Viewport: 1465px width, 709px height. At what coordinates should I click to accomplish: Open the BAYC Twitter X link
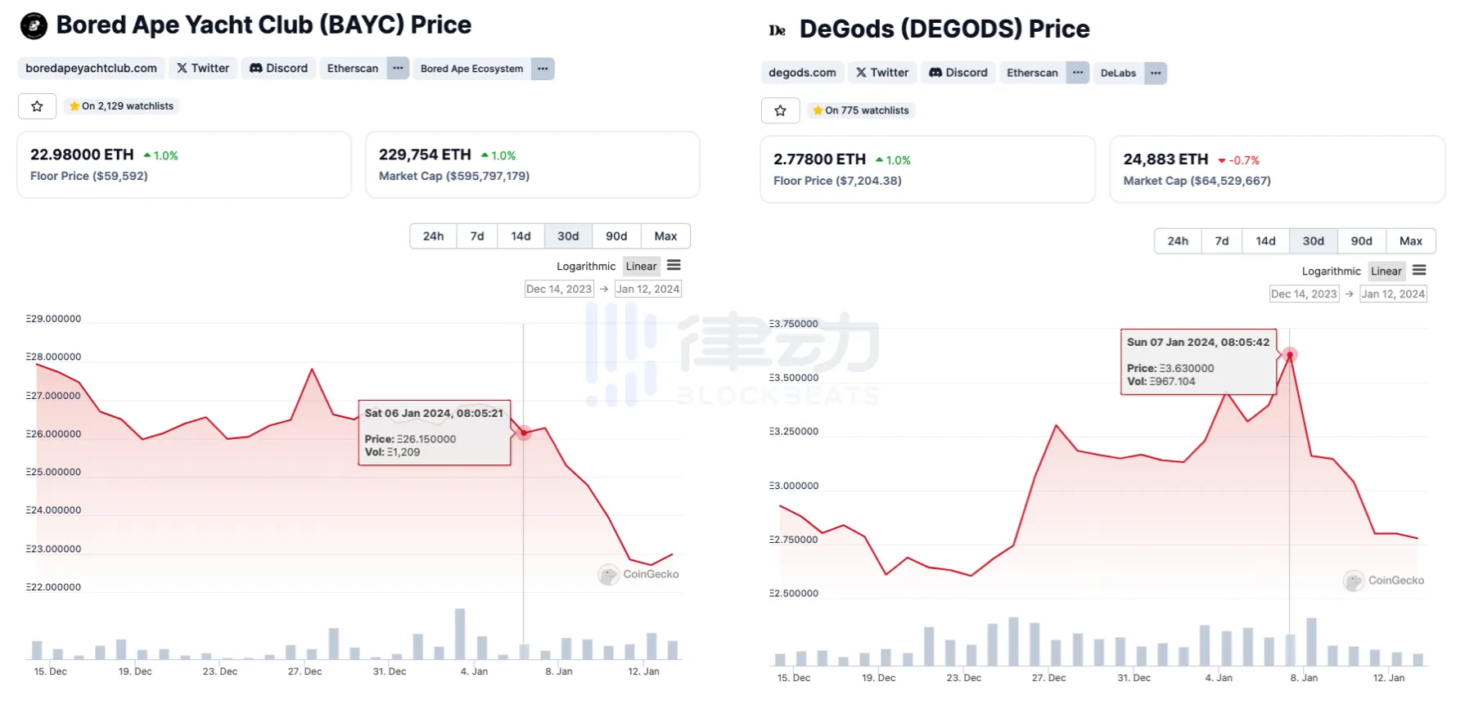203,68
